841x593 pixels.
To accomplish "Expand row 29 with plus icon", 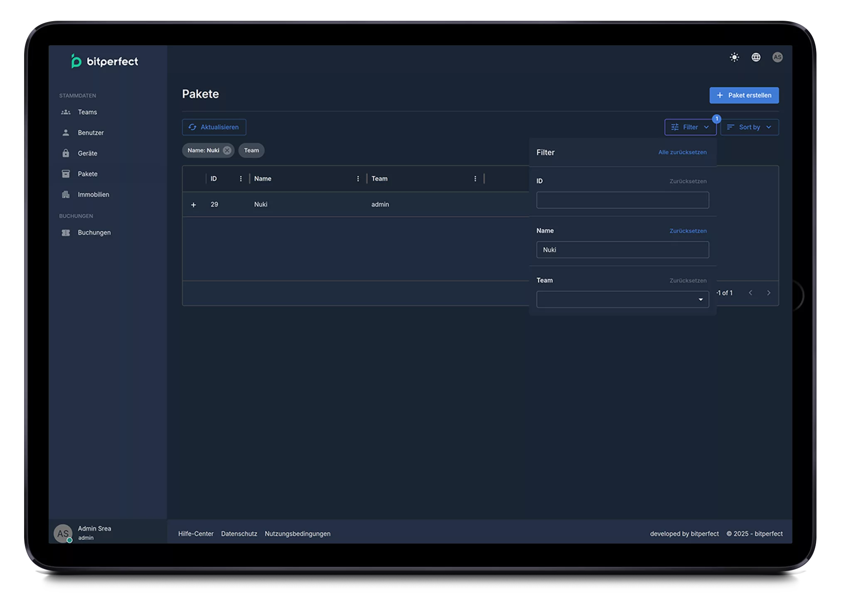I will click(x=193, y=205).
